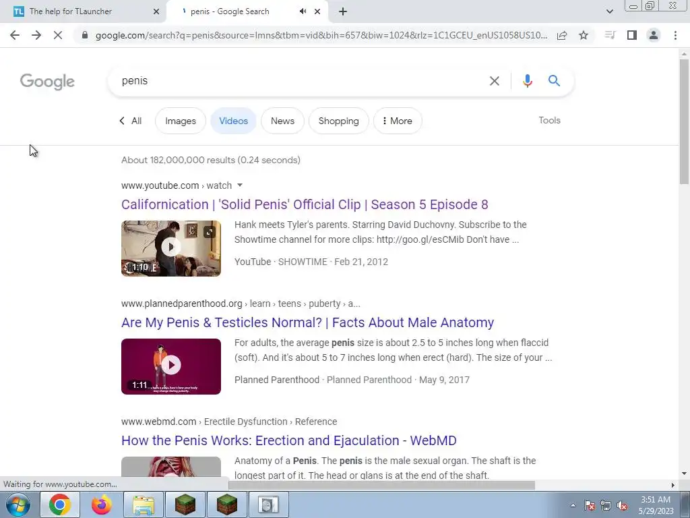Open the muted volume tray icon
The height and width of the screenshot is (518, 690).
pyautogui.click(x=622, y=505)
